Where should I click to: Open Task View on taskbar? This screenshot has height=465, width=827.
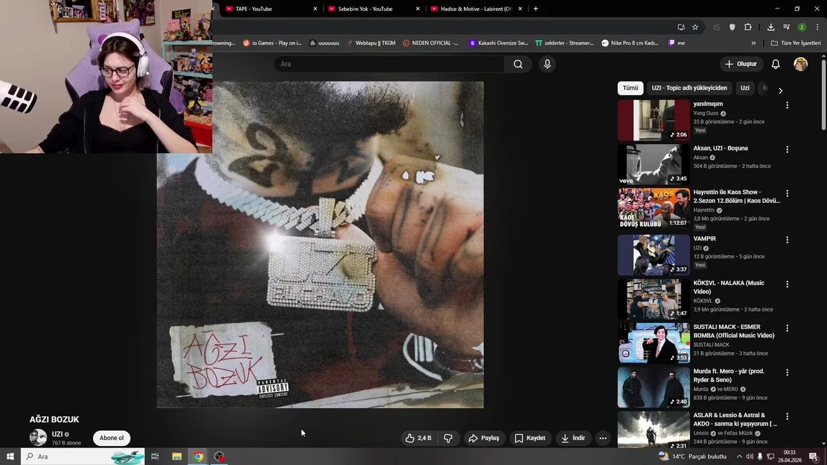click(155, 457)
